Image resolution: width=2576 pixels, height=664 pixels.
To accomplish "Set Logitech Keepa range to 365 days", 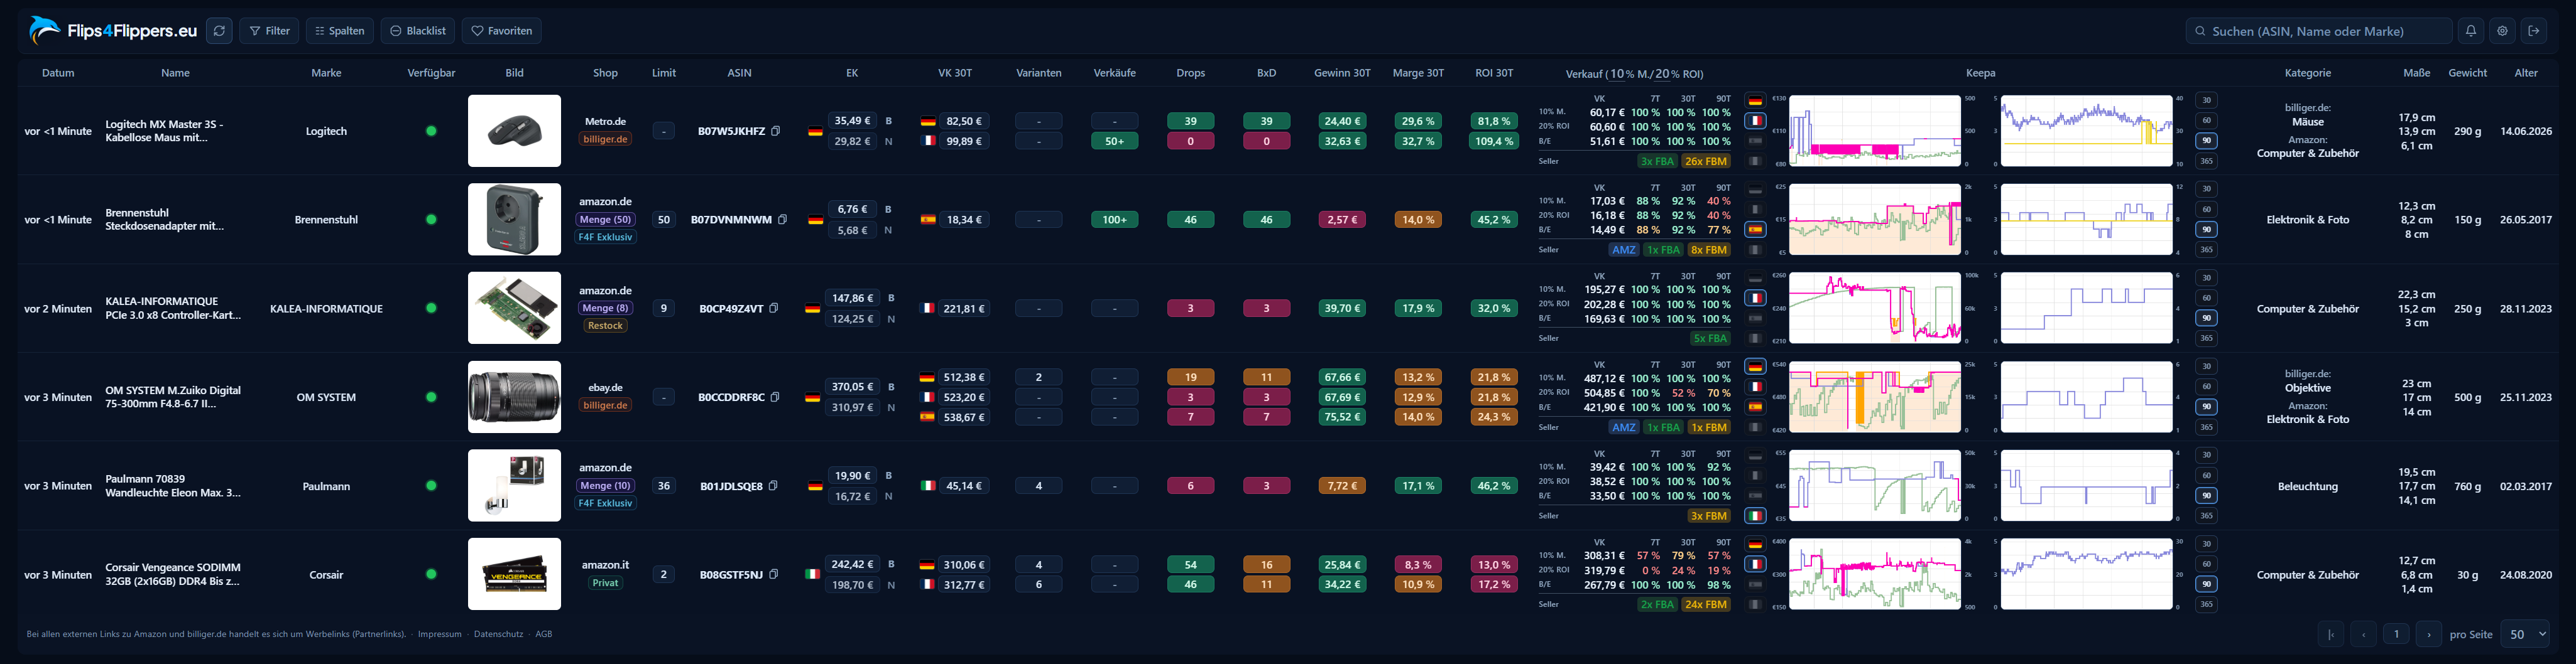I will click(2206, 161).
